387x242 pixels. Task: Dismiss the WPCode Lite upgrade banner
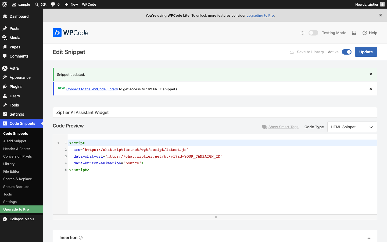[x=380, y=15]
